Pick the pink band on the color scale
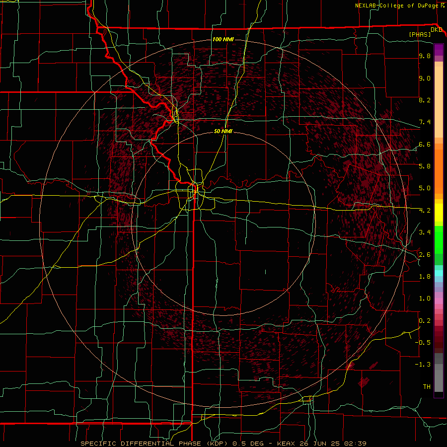 click(439, 301)
